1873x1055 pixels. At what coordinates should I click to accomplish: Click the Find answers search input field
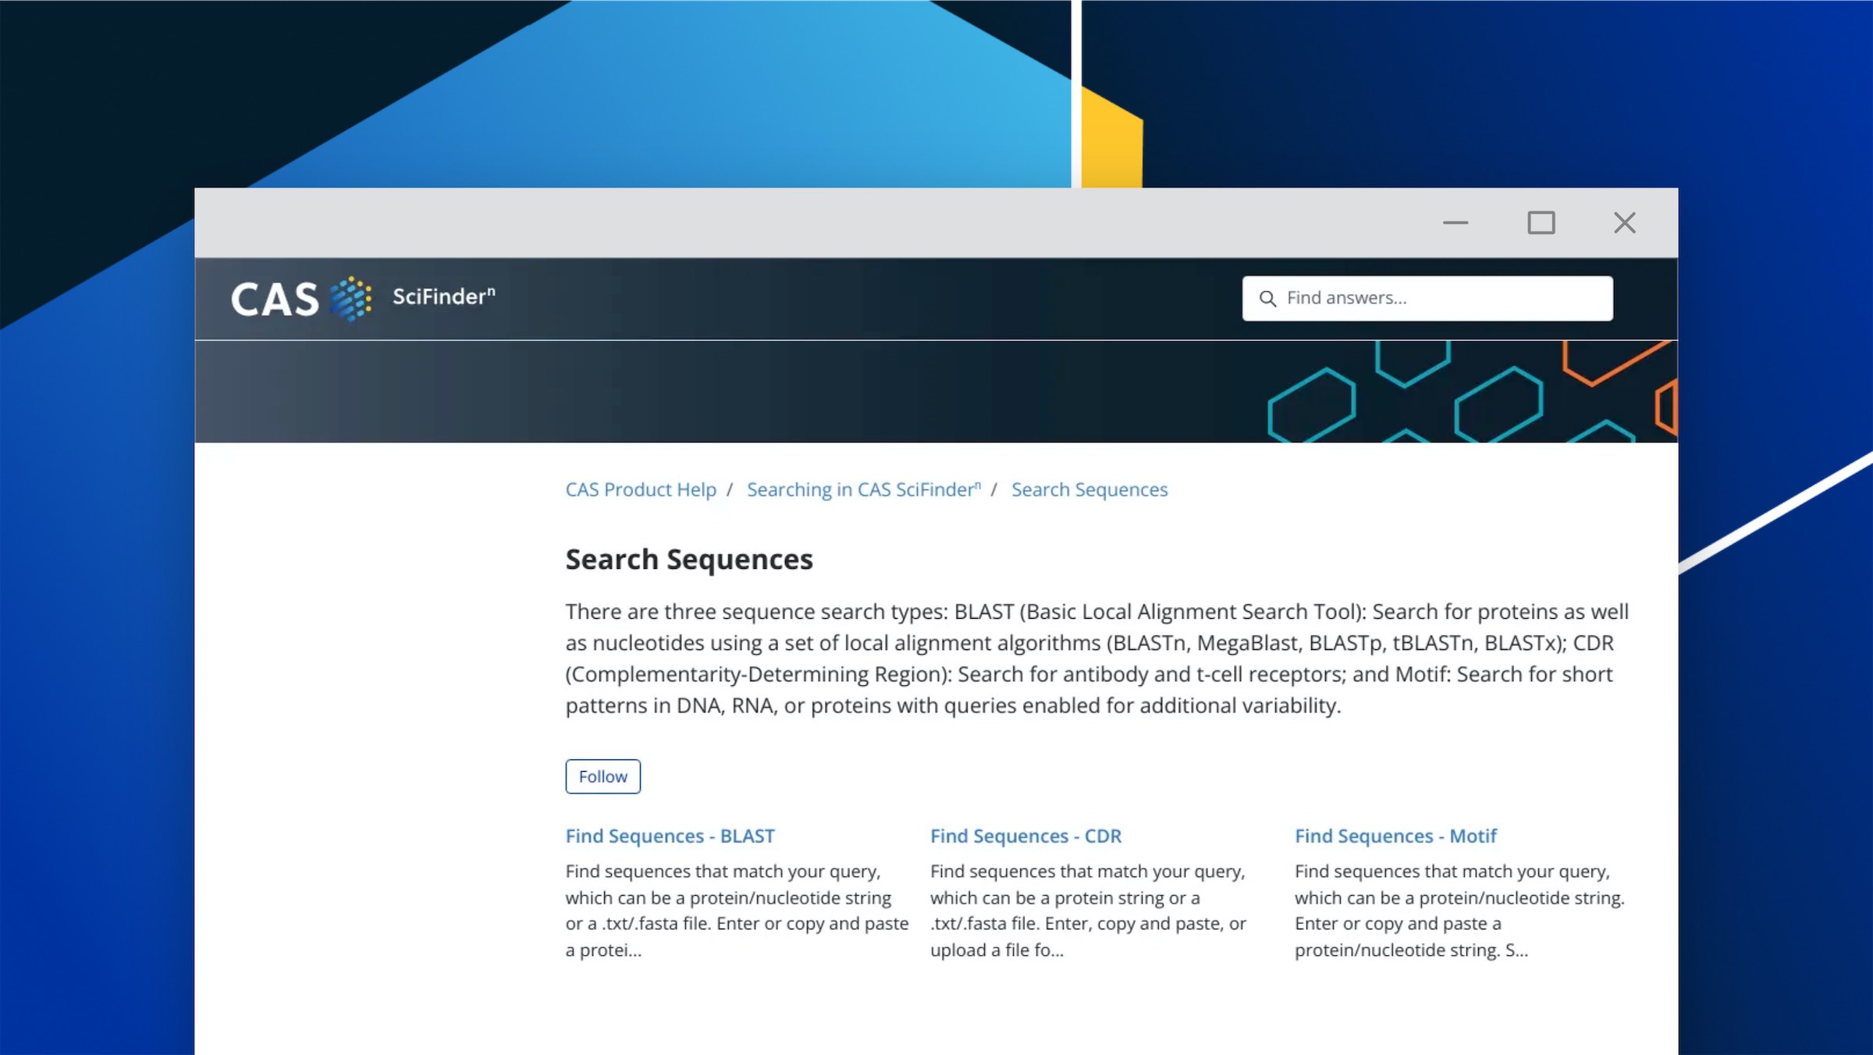[1428, 297]
